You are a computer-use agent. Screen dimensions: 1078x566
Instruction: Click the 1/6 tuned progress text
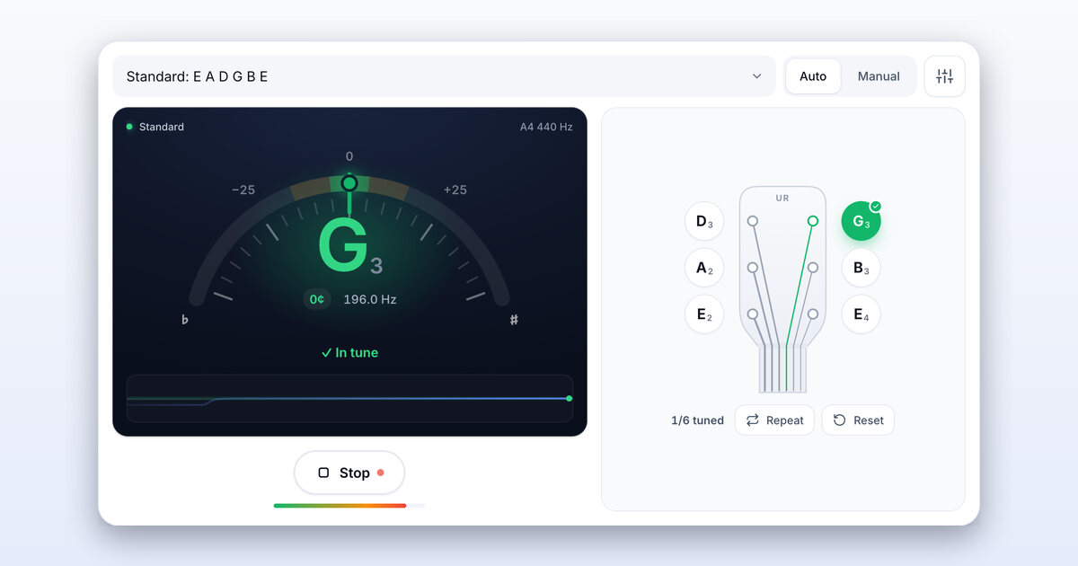(x=697, y=420)
